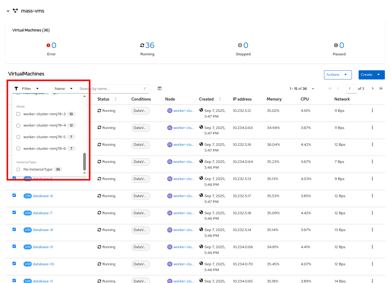391x283 pixels.
Task: Check the No InstanceType filter option
Action: pyautogui.click(x=18, y=169)
